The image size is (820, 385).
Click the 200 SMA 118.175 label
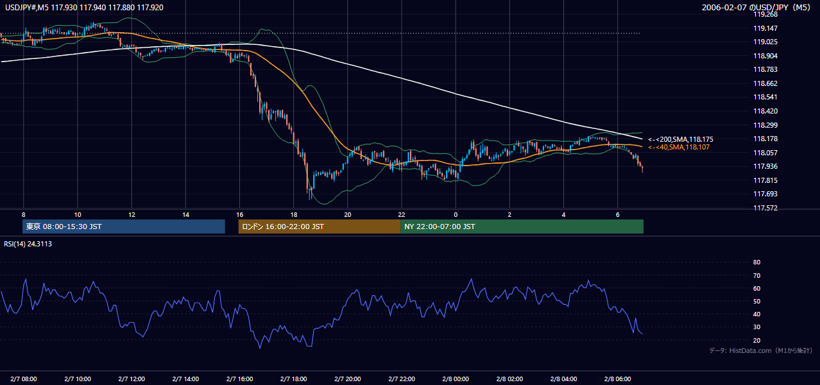pyautogui.click(x=681, y=139)
